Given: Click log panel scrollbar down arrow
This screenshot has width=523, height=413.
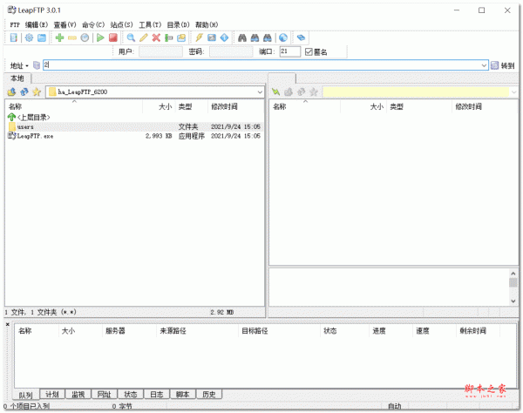Looking at the screenshot, I should pos(513,301).
